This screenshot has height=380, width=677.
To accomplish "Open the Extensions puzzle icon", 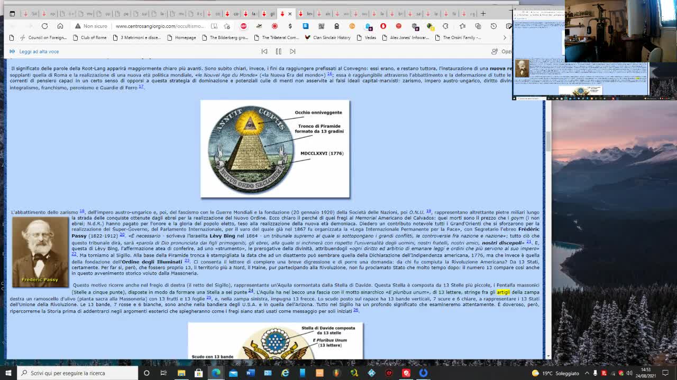I will coord(445,26).
